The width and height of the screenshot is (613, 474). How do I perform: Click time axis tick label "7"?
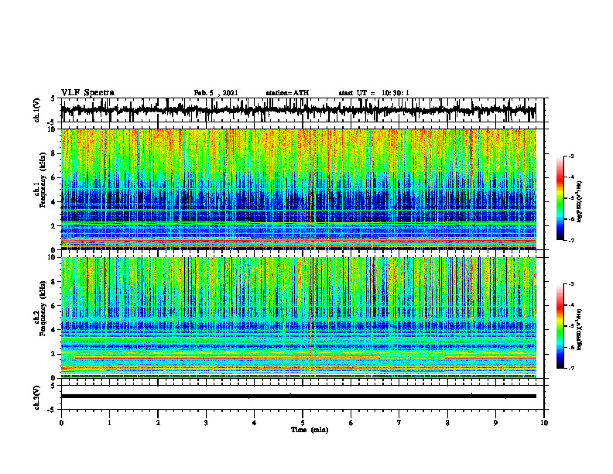click(399, 423)
